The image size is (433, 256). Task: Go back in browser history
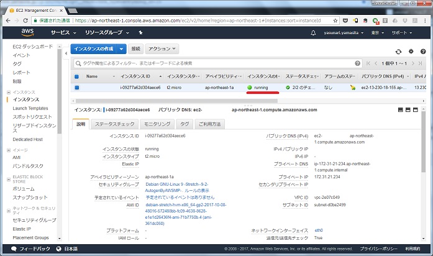click(8, 21)
